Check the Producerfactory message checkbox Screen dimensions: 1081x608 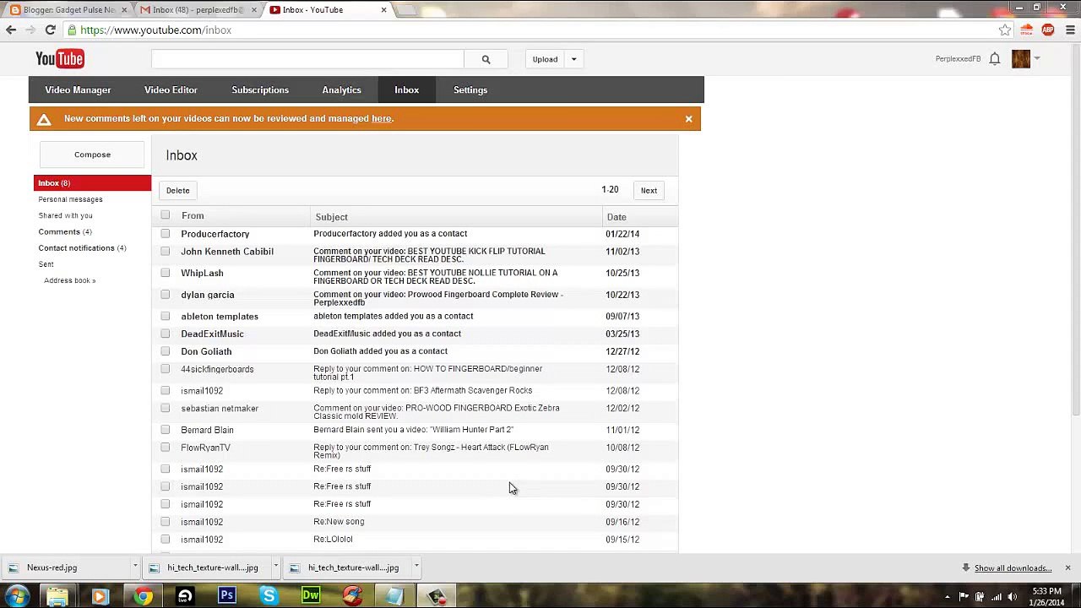[x=165, y=234]
